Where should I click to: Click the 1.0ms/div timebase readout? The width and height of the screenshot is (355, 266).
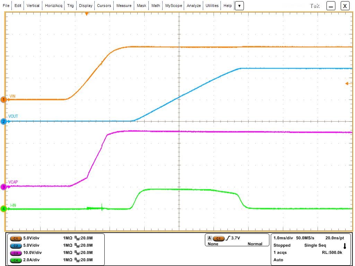(283, 238)
